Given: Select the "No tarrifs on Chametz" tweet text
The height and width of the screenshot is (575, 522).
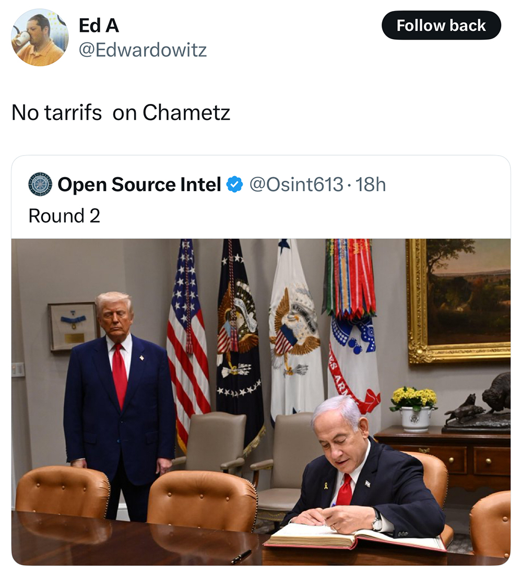Looking at the screenshot, I should click(121, 112).
